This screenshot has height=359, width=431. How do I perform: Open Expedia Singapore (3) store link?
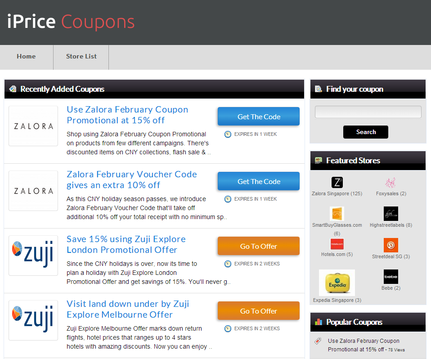click(337, 300)
